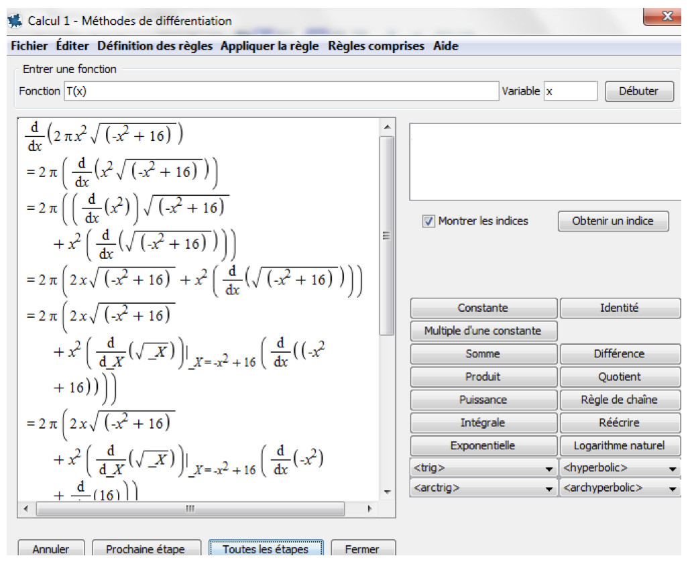Open the Fichier menu

pos(29,46)
